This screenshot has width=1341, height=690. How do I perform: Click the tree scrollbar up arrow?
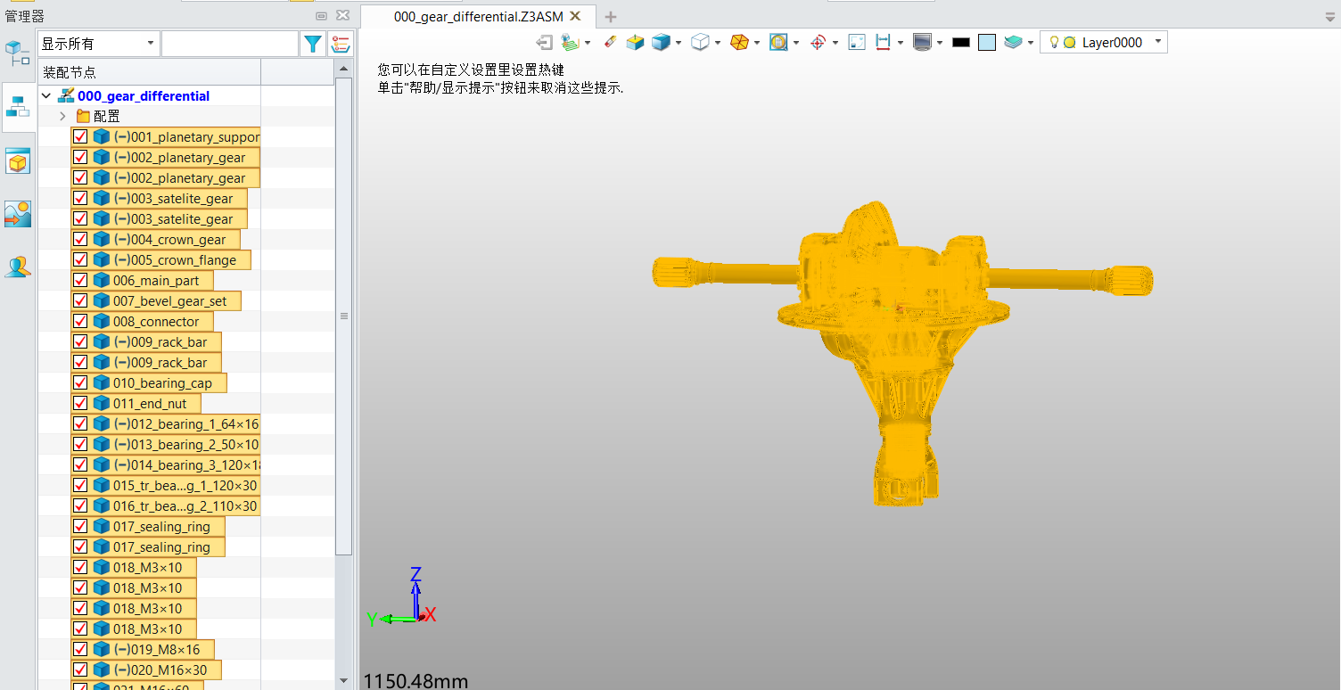coord(344,69)
